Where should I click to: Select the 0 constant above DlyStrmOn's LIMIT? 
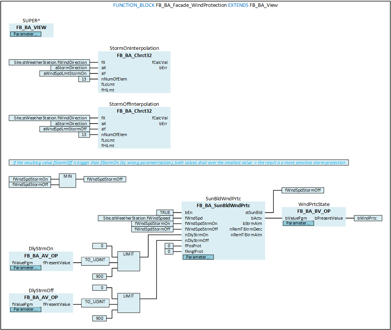point(99,246)
